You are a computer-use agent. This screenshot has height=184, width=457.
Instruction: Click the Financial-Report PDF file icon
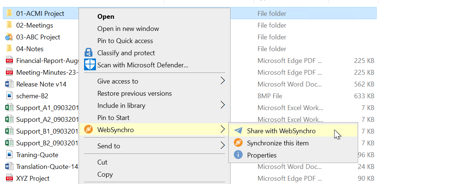pyautogui.click(x=9, y=60)
